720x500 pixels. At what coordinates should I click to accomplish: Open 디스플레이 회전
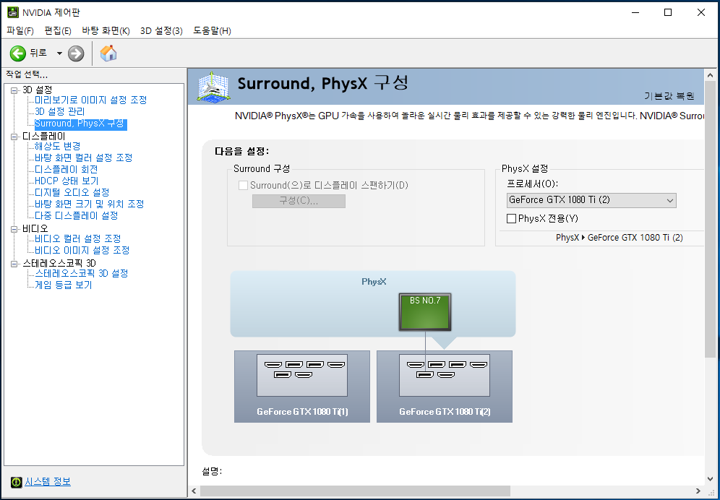66,169
